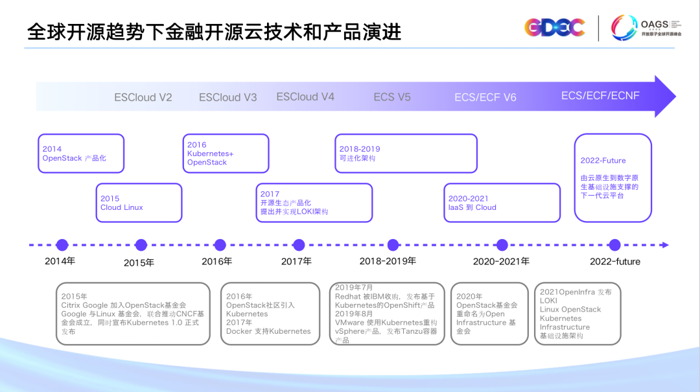
Task: Select the 2018-2019 可进化架构 box
Action: 406,153
